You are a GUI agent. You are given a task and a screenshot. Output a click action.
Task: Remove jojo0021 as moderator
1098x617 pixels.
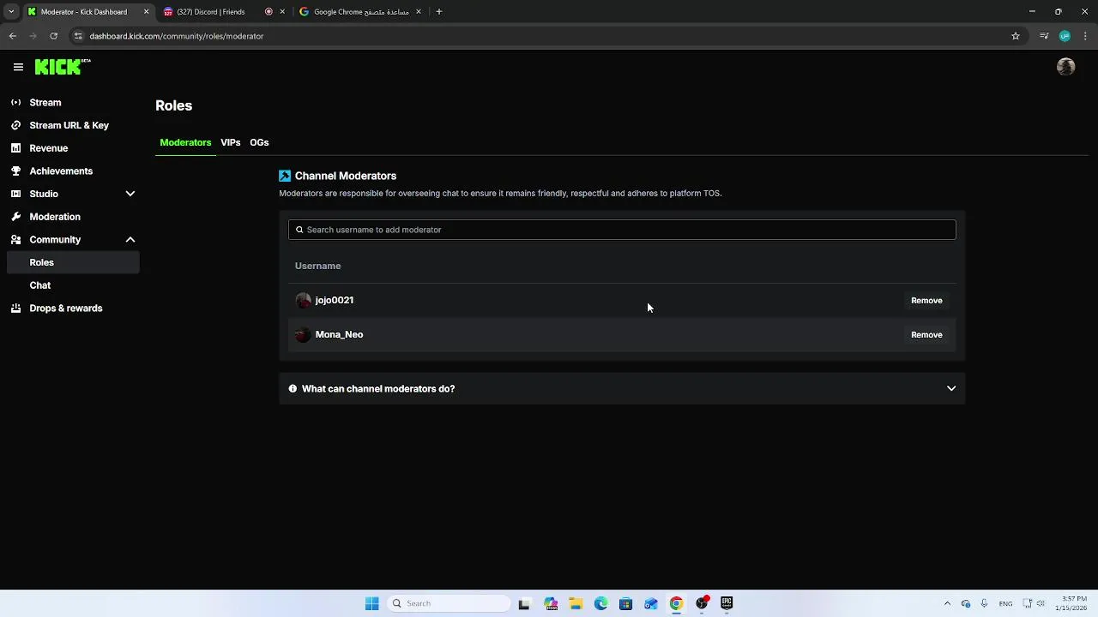[x=926, y=300]
